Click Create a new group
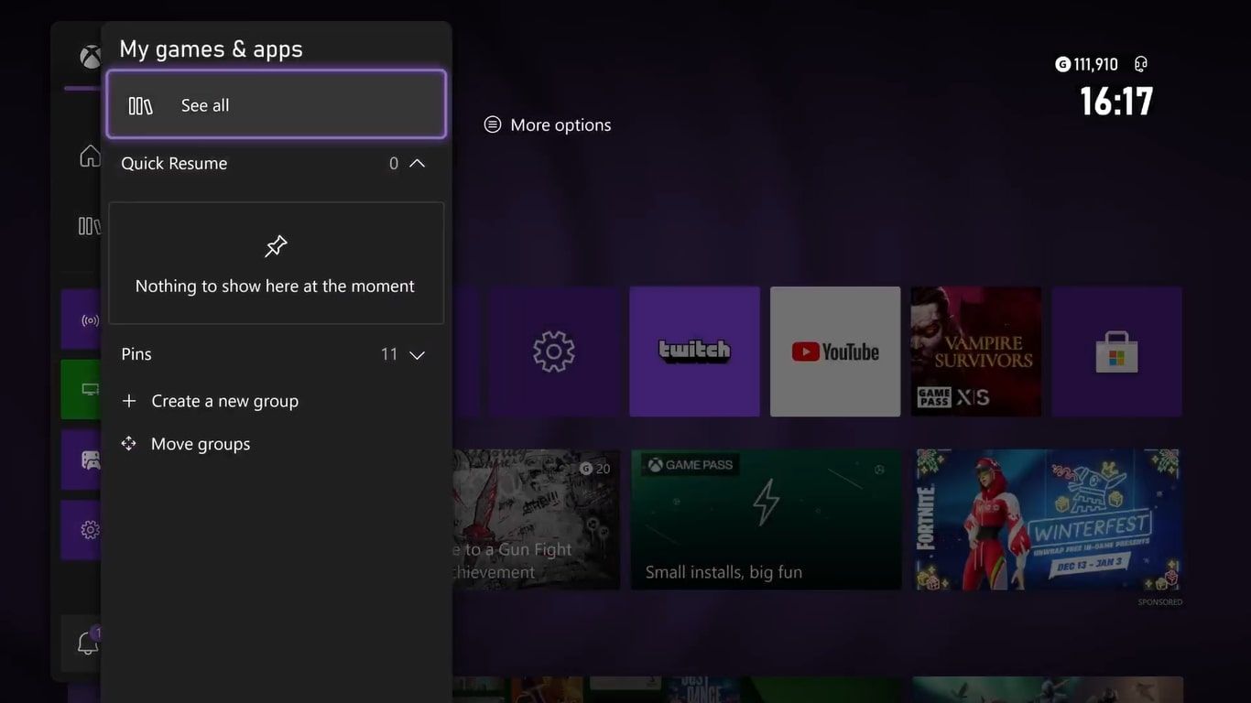The height and width of the screenshot is (703, 1251). pyautogui.click(x=224, y=401)
